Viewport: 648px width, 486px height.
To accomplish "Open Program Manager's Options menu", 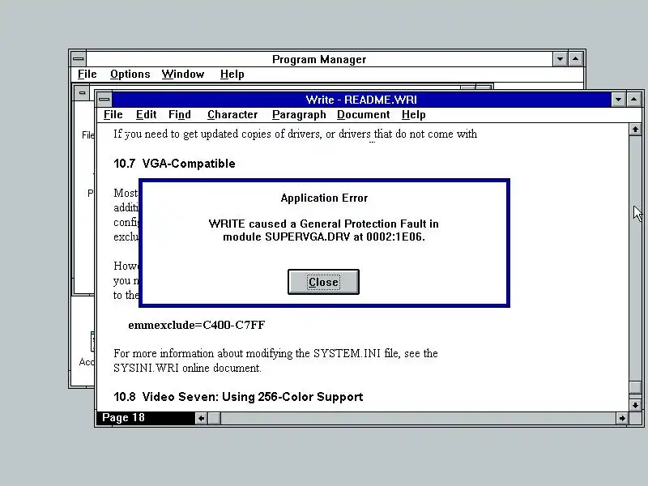I will [130, 74].
